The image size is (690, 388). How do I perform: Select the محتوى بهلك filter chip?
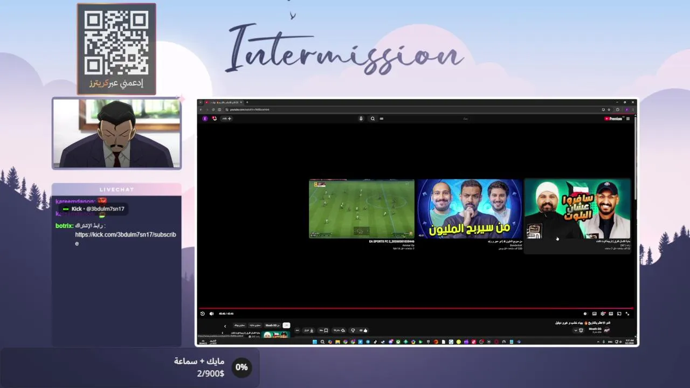click(239, 325)
